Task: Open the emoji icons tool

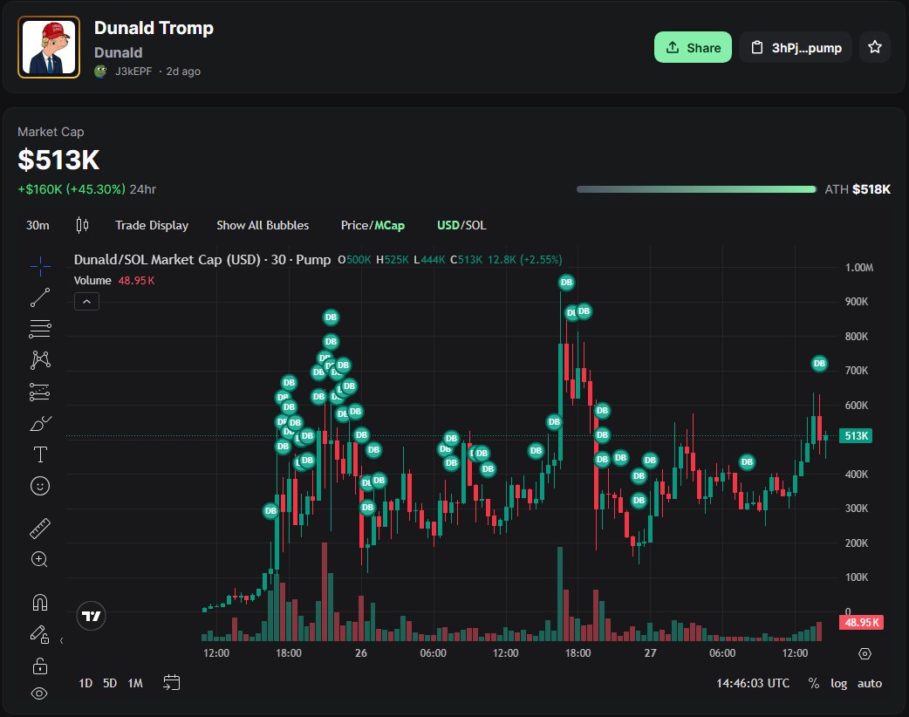Action: pyautogui.click(x=40, y=486)
